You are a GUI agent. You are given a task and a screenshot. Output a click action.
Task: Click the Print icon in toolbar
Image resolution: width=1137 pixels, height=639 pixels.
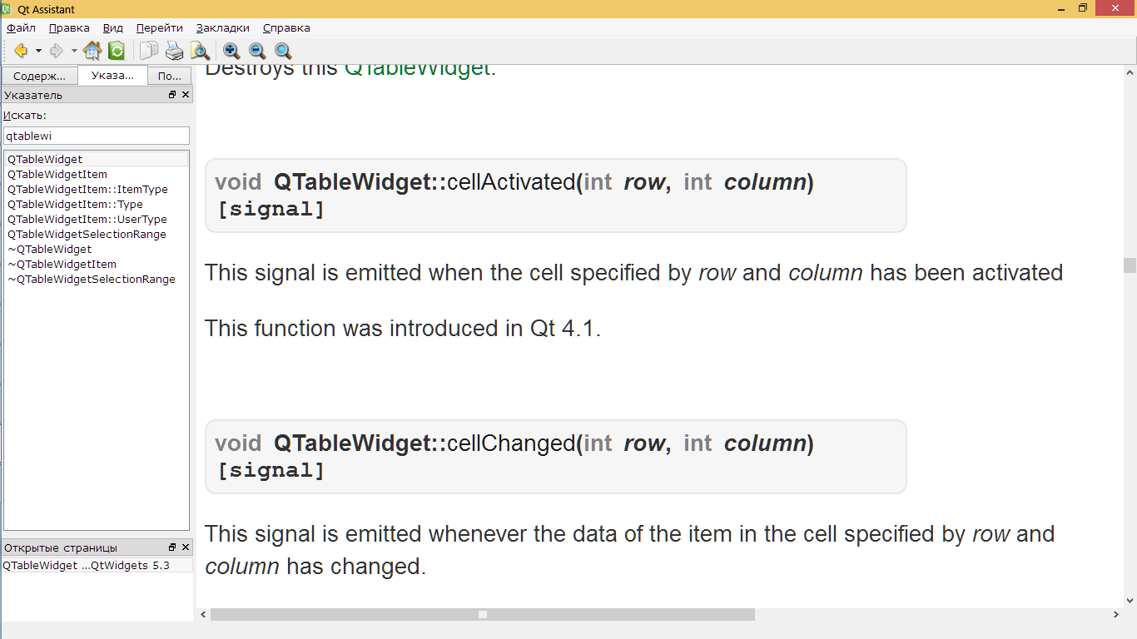174,51
